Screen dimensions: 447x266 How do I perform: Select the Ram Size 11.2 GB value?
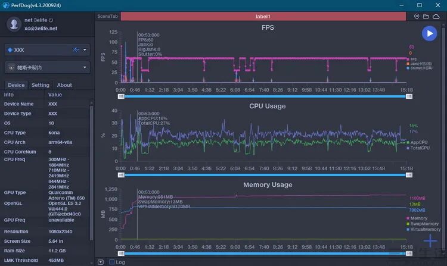tap(57, 251)
